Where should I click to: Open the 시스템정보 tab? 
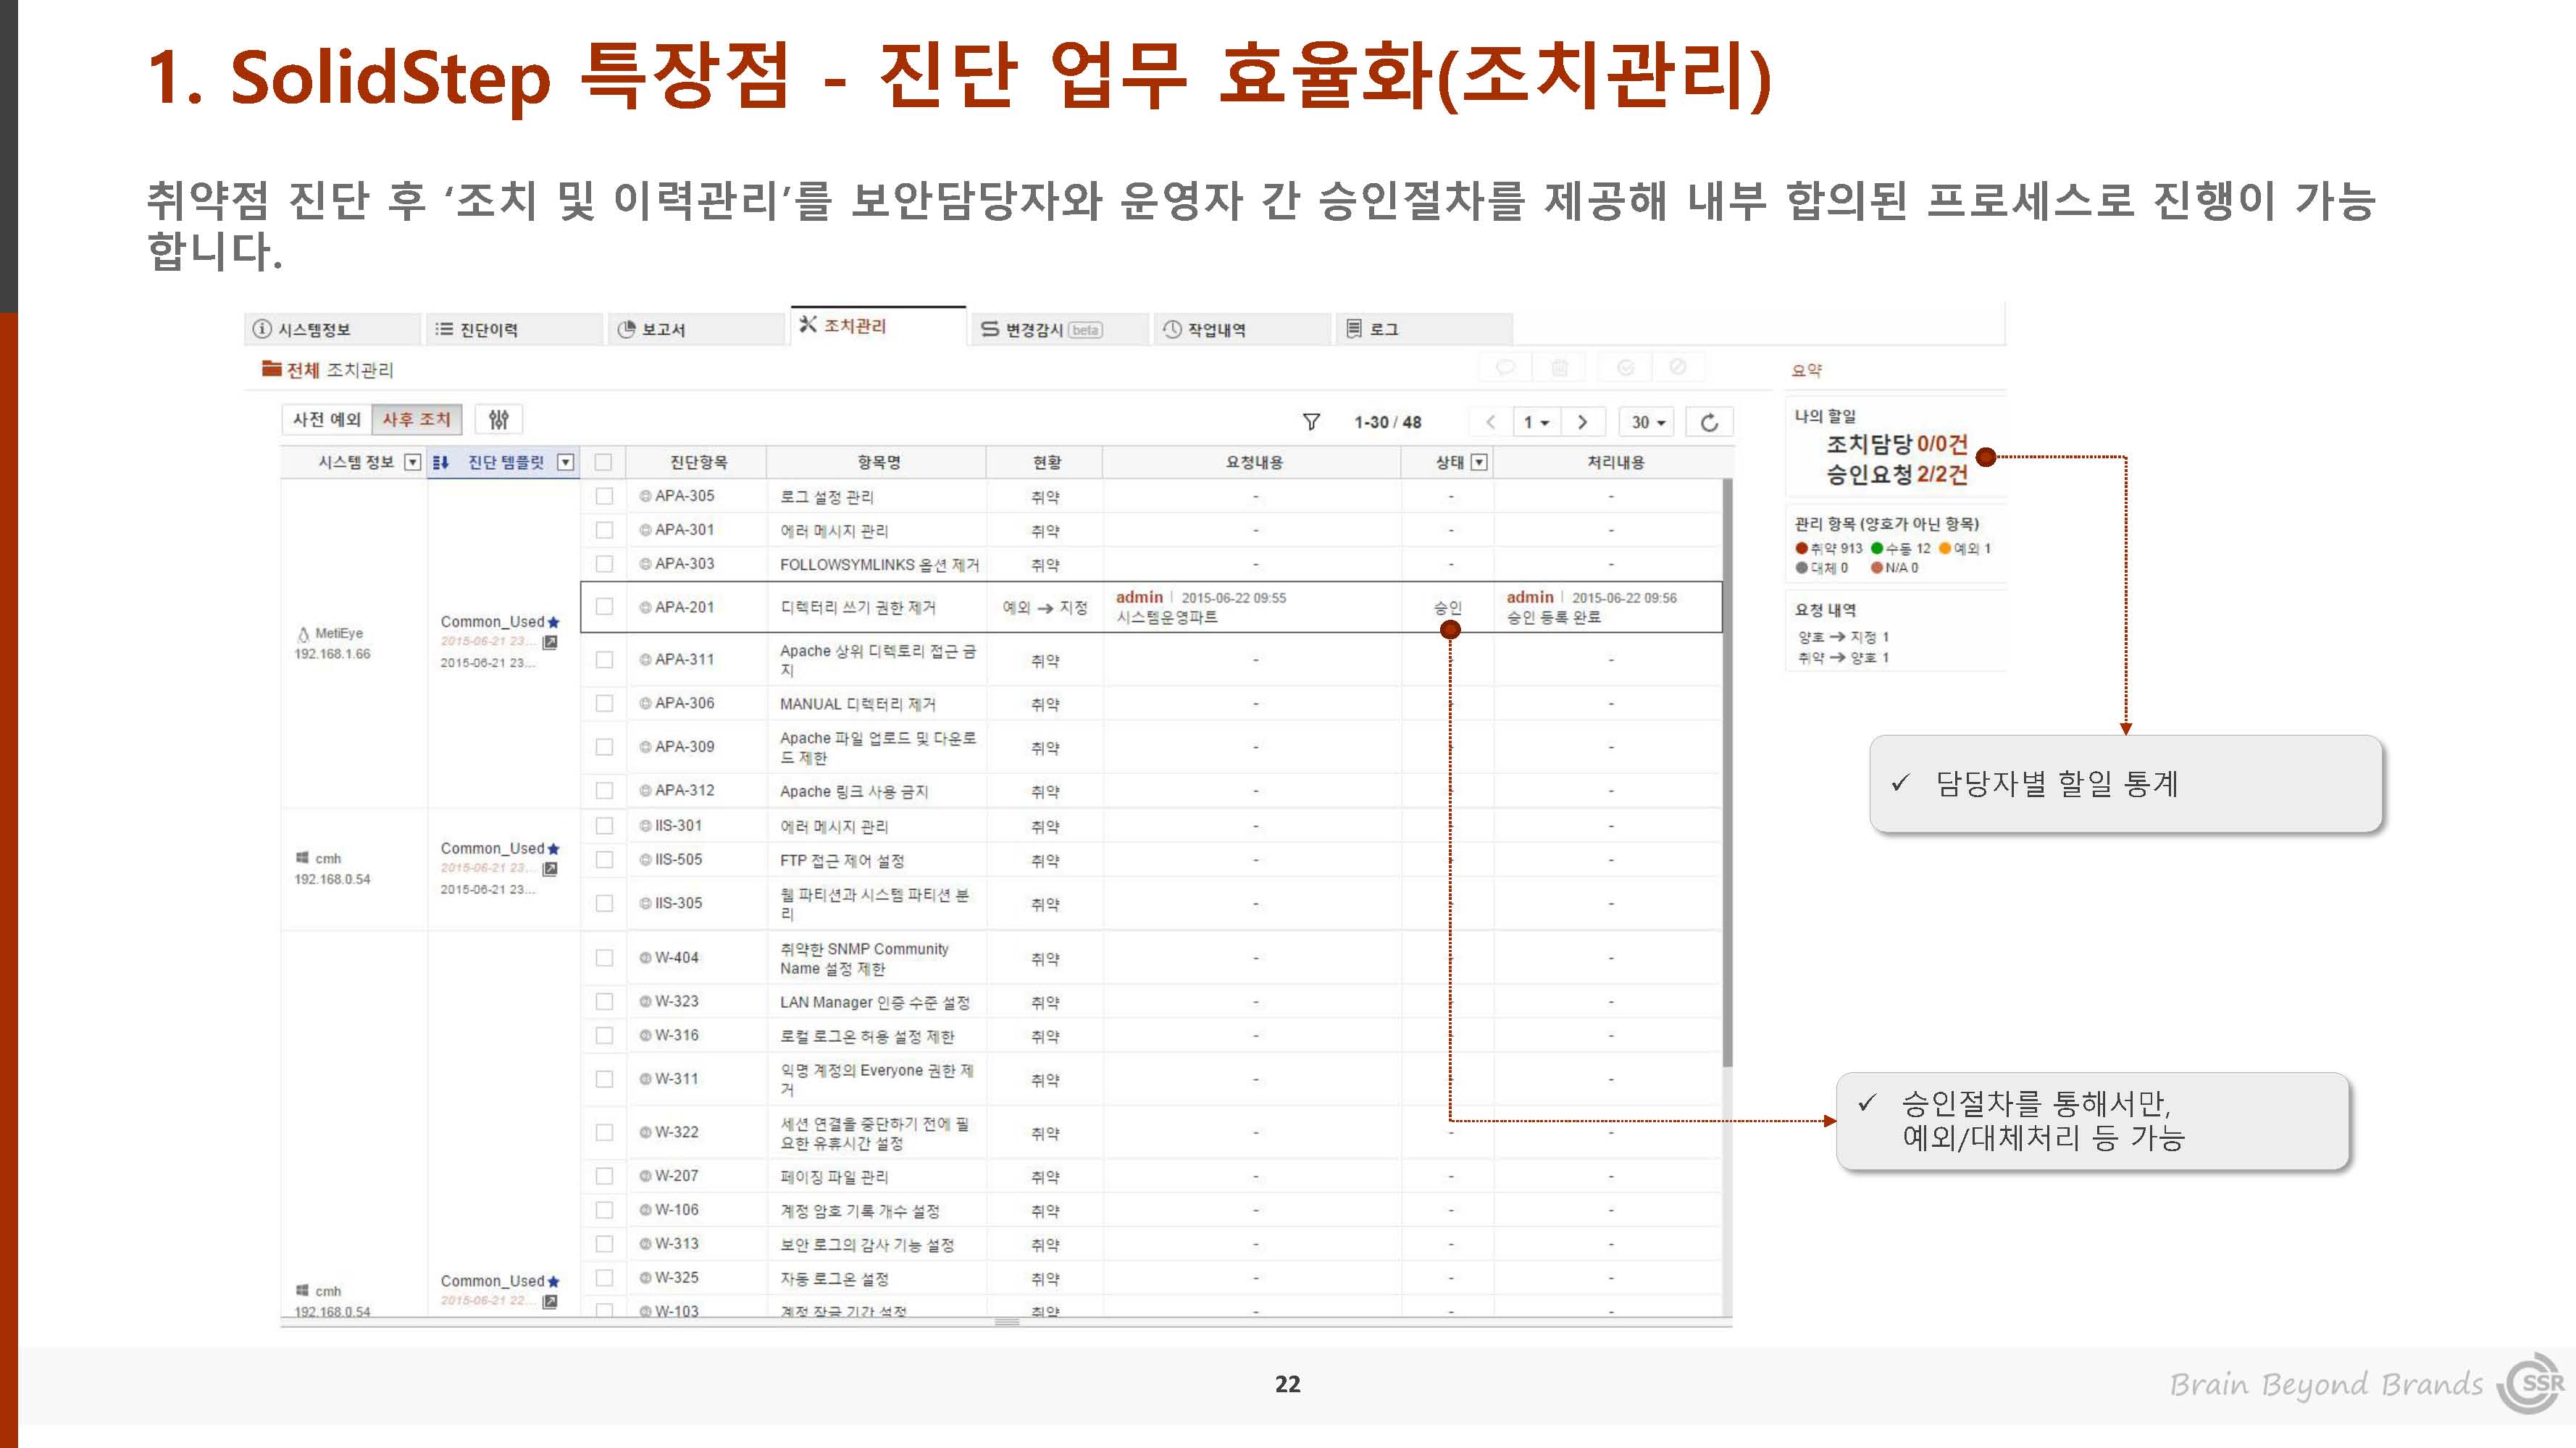tap(332, 329)
